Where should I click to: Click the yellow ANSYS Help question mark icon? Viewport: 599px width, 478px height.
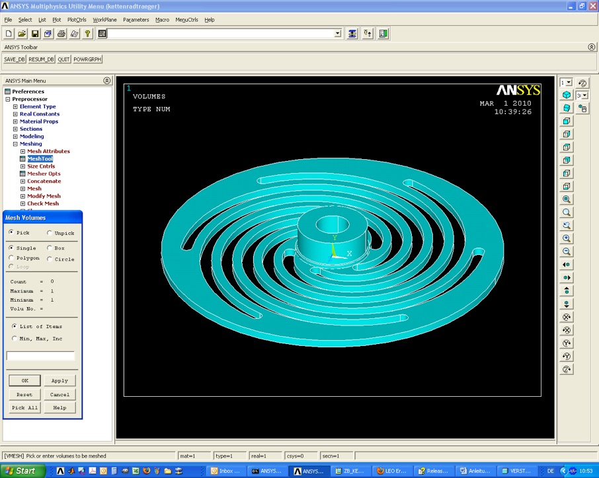tap(87, 34)
